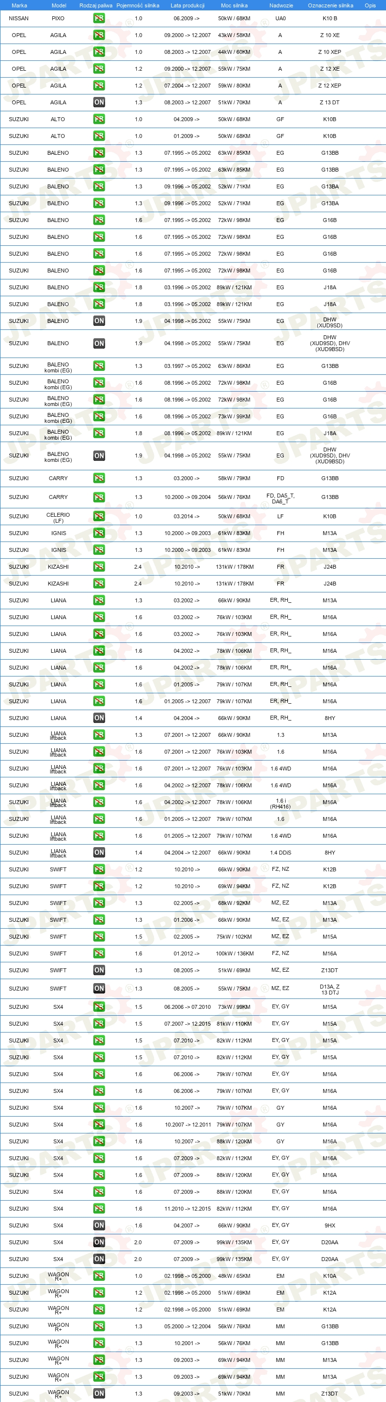The image size is (386, 1402).
Task: Select the PIXO model cell
Action: tap(58, 18)
